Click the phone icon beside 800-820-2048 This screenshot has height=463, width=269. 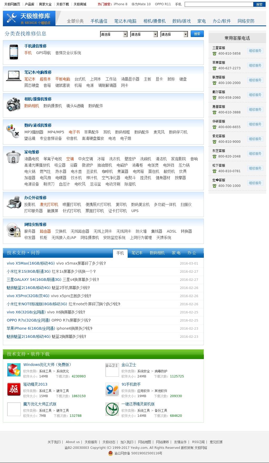214,156
